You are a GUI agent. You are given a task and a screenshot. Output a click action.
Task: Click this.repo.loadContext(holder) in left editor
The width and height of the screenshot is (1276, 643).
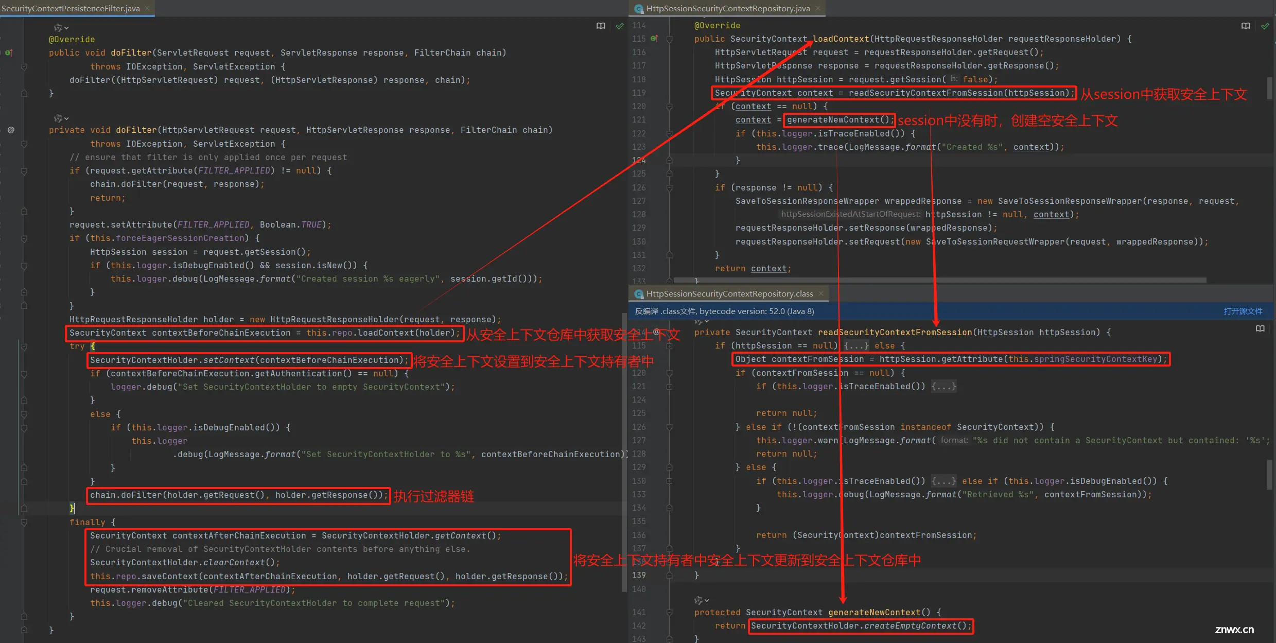(x=380, y=333)
